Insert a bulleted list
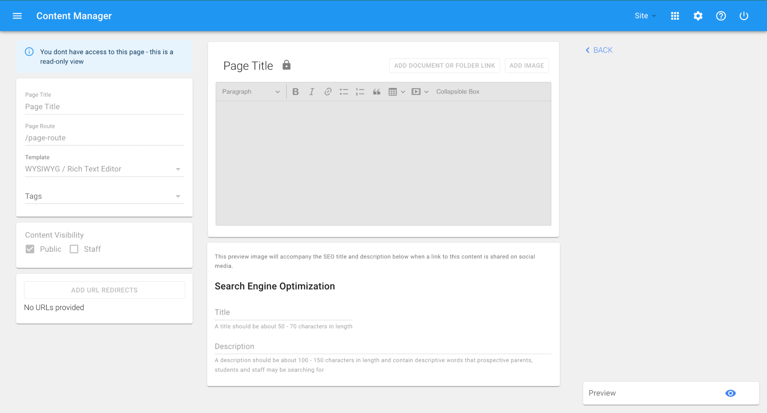The image size is (767, 413). (344, 92)
